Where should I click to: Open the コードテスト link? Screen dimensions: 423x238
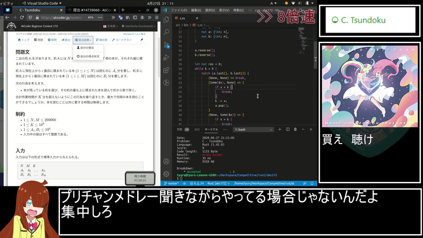coord(122,40)
